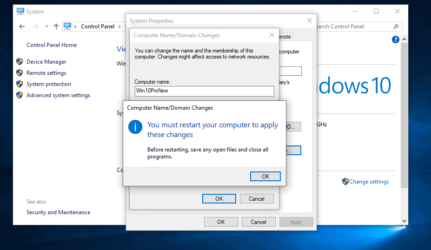Click the Change settings link

click(x=369, y=182)
